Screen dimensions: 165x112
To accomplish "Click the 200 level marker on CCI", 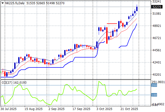I will point(154,85).
